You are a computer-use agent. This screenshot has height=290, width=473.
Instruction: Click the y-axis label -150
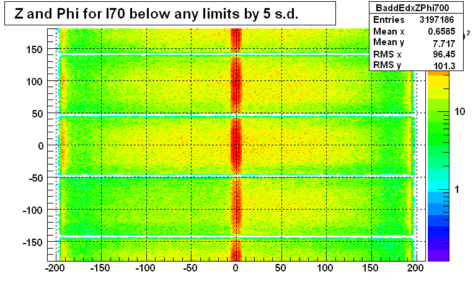32,242
